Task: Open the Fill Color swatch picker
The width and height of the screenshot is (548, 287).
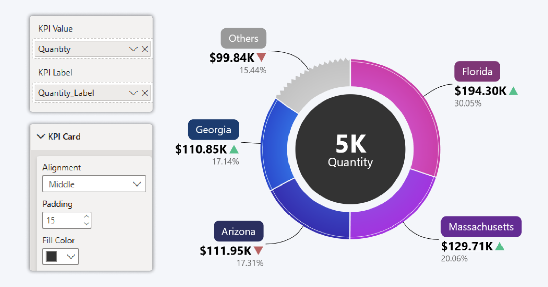Action: click(60, 256)
